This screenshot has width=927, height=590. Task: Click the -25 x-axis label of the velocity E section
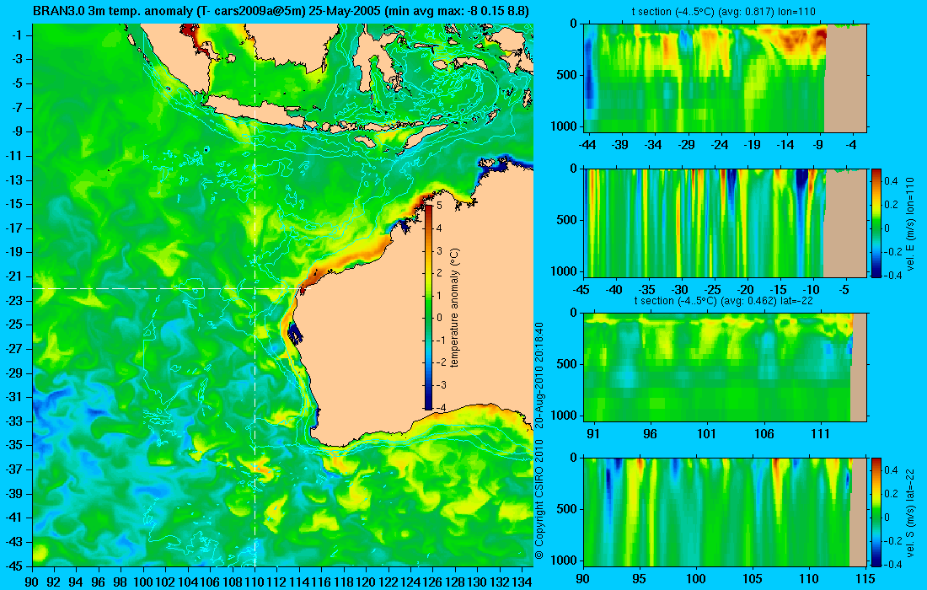(714, 290)
